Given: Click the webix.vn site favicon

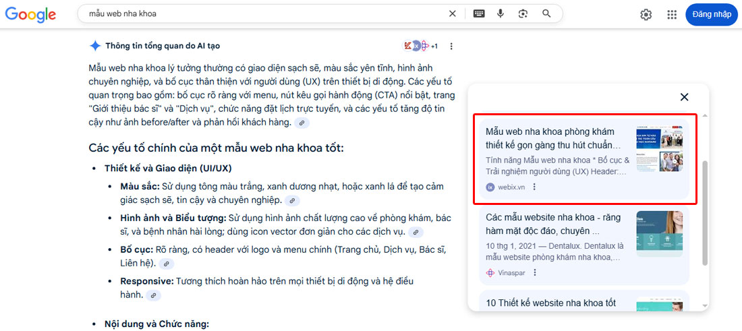Looking at the screenshot, I should 490,187.
